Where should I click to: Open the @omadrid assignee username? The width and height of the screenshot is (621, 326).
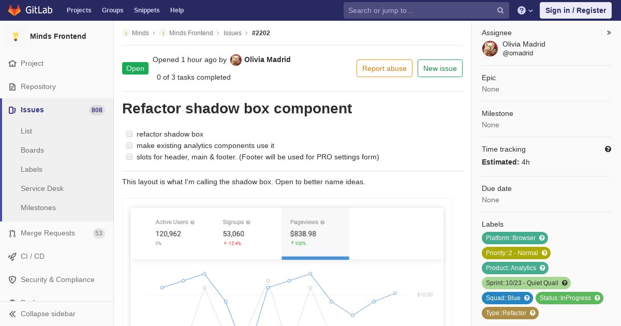517,53
